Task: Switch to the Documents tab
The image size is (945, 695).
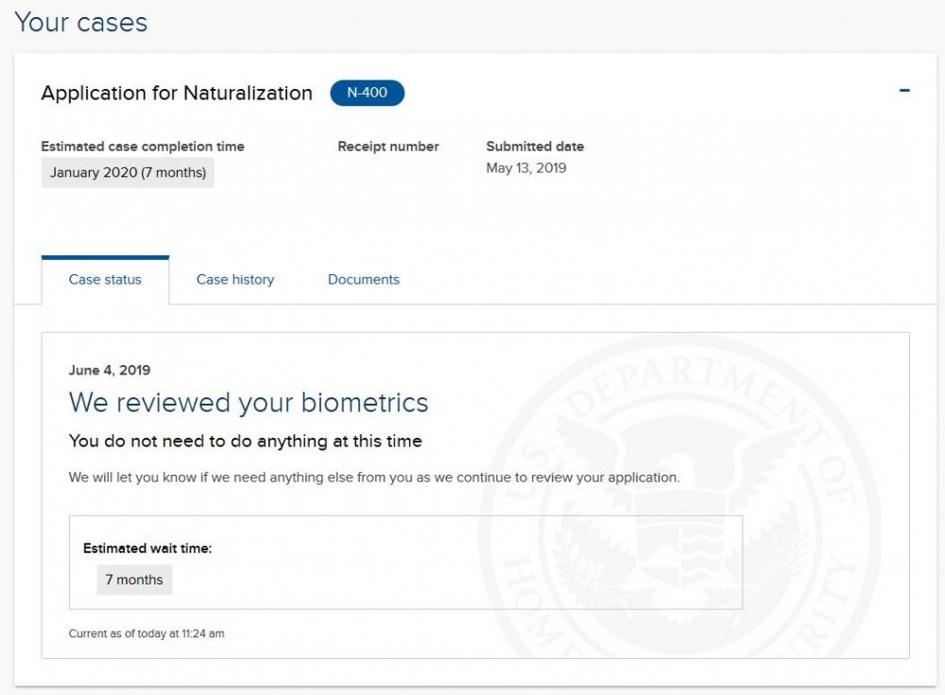Action: tap(364, 280)
